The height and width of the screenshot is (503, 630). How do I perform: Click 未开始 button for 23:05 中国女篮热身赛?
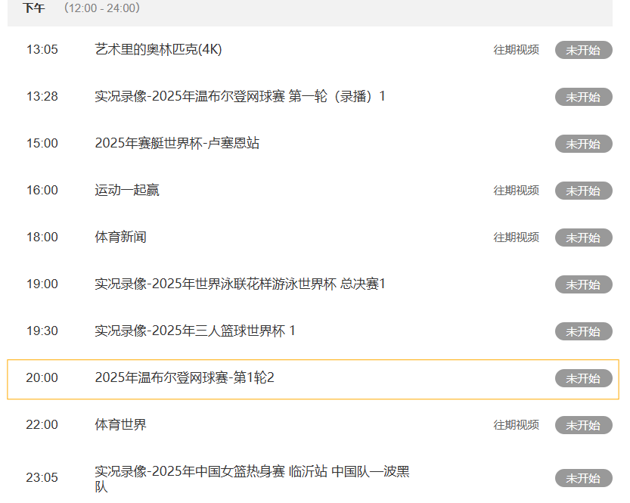(x=583, y=478)
